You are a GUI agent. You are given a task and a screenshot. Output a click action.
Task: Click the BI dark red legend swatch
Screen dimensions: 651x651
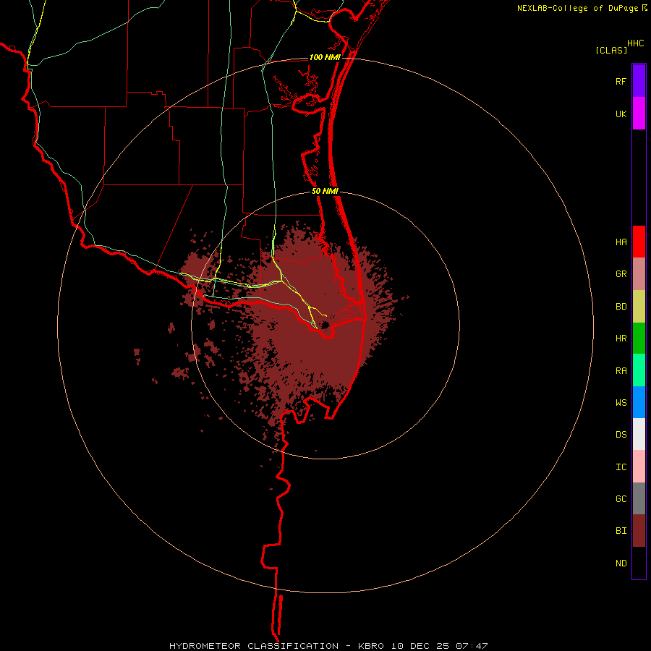[639, 531]
